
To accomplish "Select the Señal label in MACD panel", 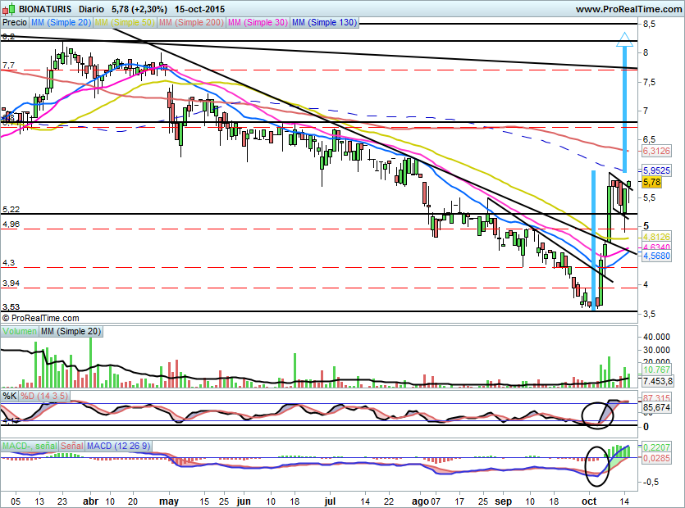I will coord(71,446).
